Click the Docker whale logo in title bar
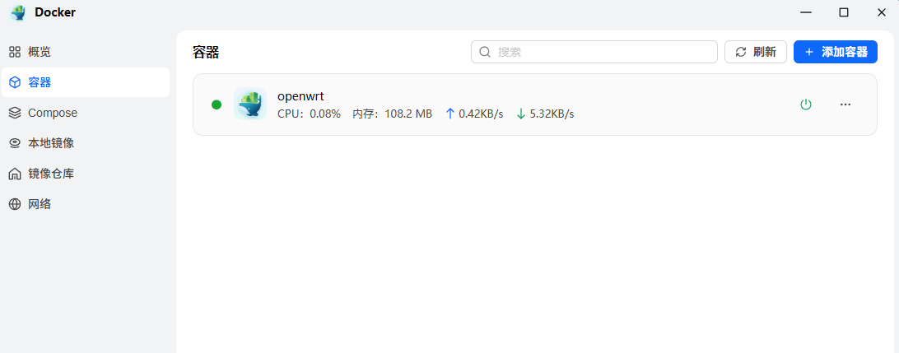Screen dimensions: 899x353 click(18, 12)
